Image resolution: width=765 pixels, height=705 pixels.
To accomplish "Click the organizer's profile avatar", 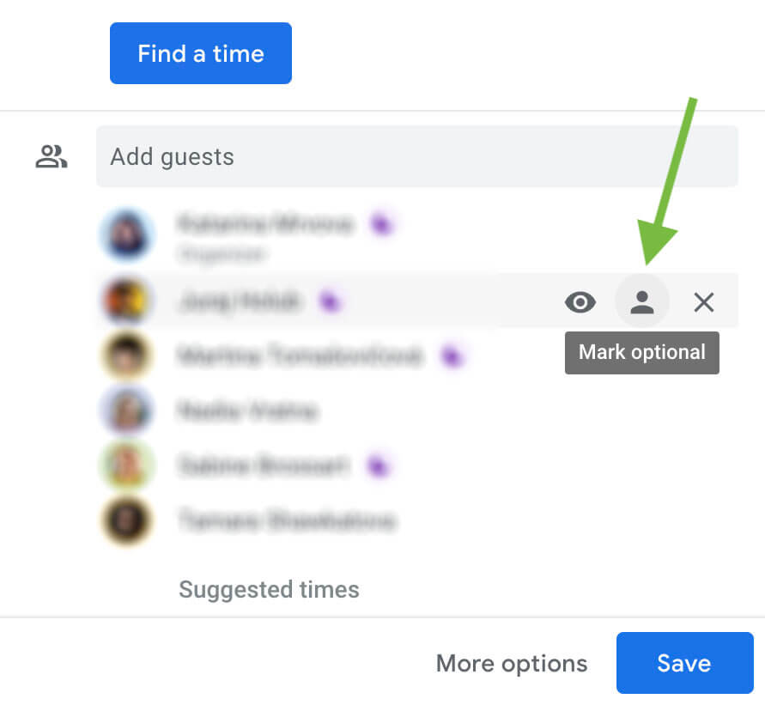I will tap(127, 234).
